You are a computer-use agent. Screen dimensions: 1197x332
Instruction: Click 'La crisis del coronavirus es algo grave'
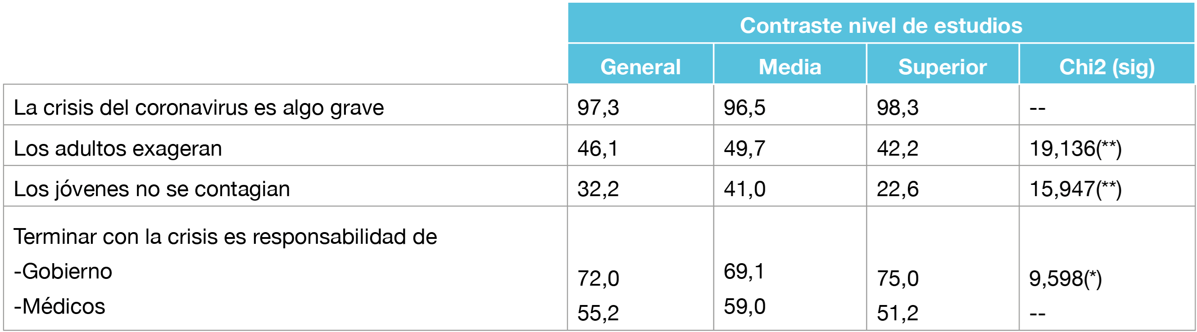[199, 108]
